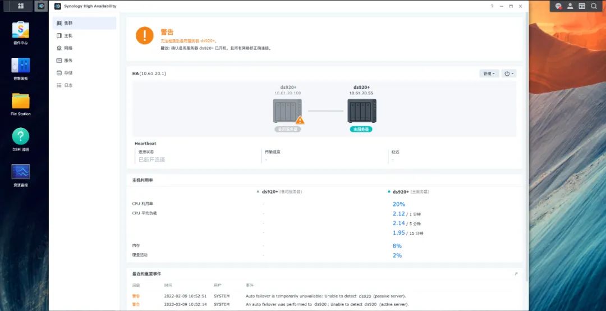Click the 已断开连接 heartbeat status
This screenshot has width=606, height=311.
click(152, 159)
